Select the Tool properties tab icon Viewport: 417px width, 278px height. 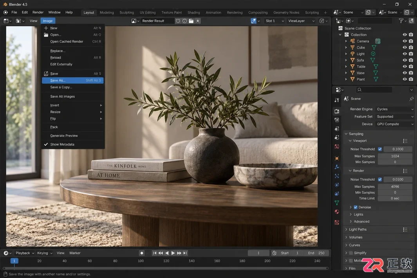[337, 100]
